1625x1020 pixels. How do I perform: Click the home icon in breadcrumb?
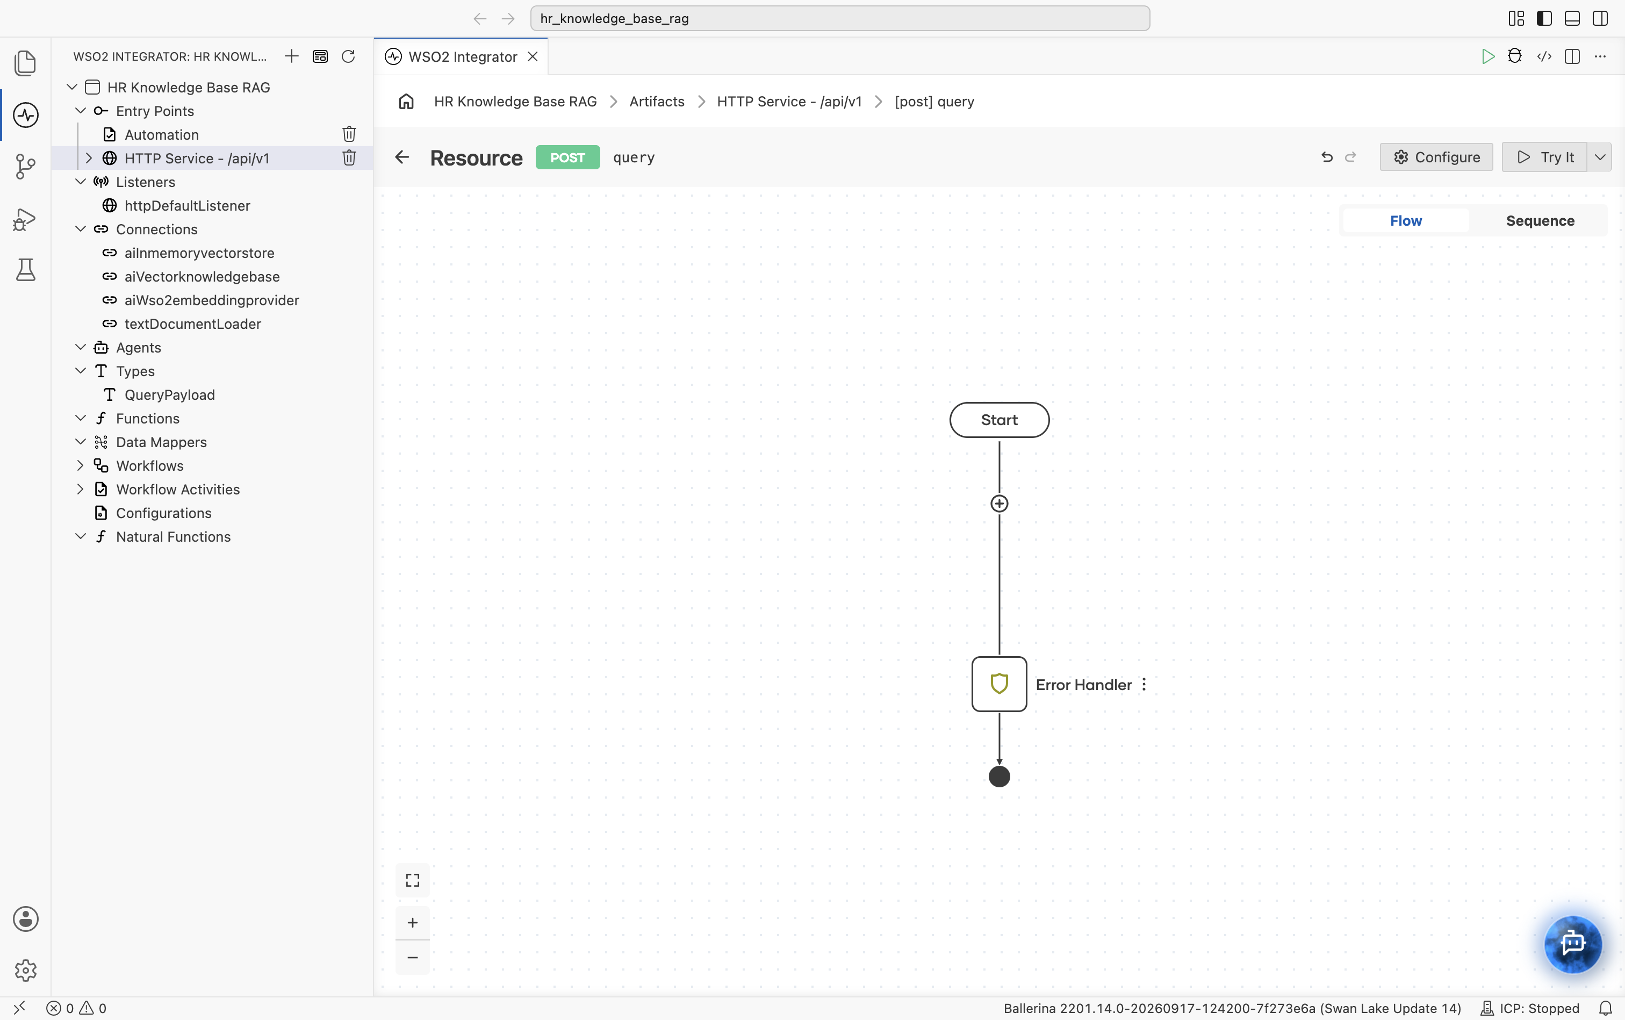point(406,102)
